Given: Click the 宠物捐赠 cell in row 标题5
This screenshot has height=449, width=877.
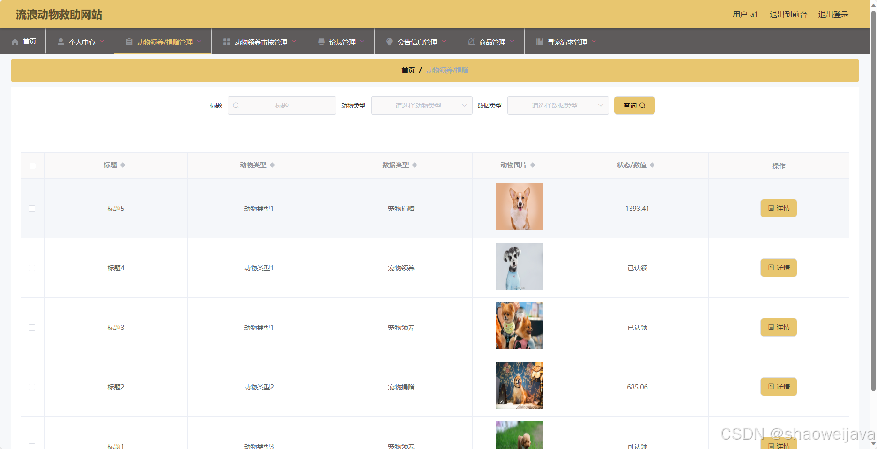Looking at the screenshot, I should (x=401, y=209).
